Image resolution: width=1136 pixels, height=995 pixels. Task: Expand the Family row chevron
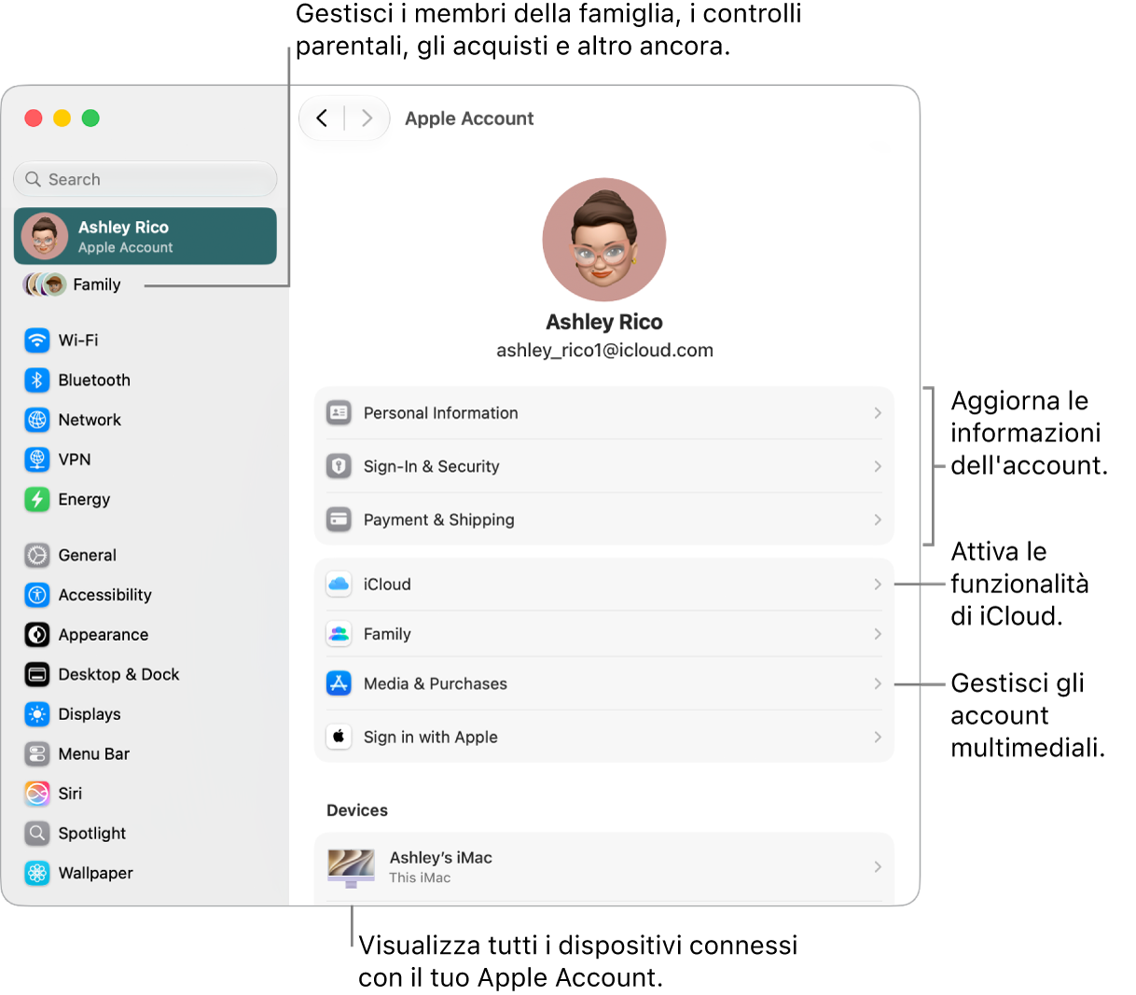(878, 634)
